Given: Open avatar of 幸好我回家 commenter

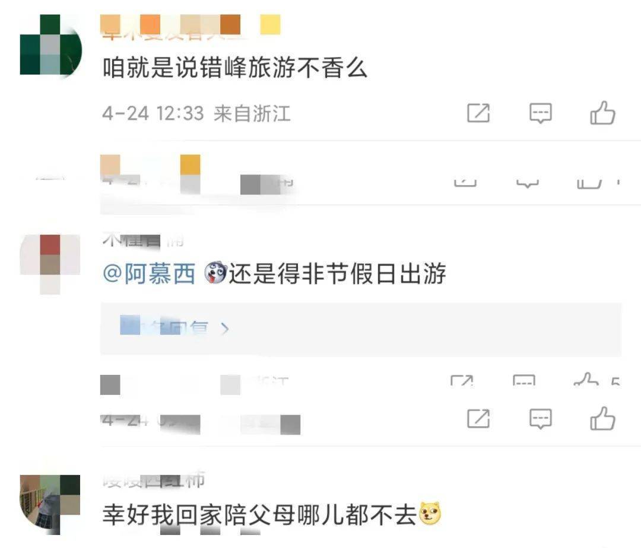Looking at the screenshot, I should click(50, 505).
